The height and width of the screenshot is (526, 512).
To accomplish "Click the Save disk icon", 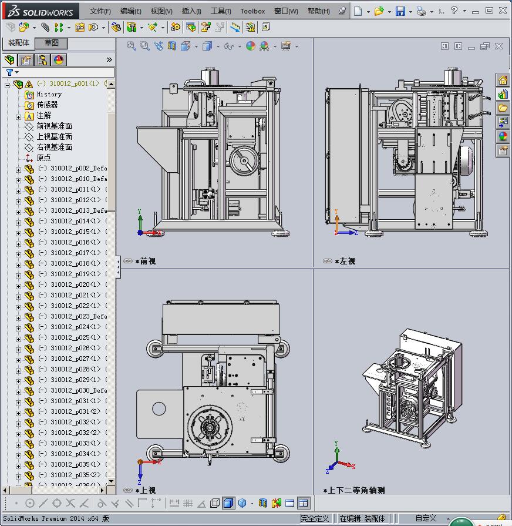I will click(400, 11).
